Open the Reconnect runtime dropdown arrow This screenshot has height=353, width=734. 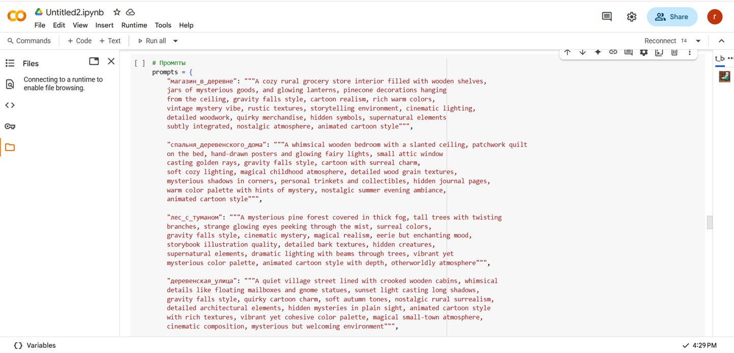(698, 41)
